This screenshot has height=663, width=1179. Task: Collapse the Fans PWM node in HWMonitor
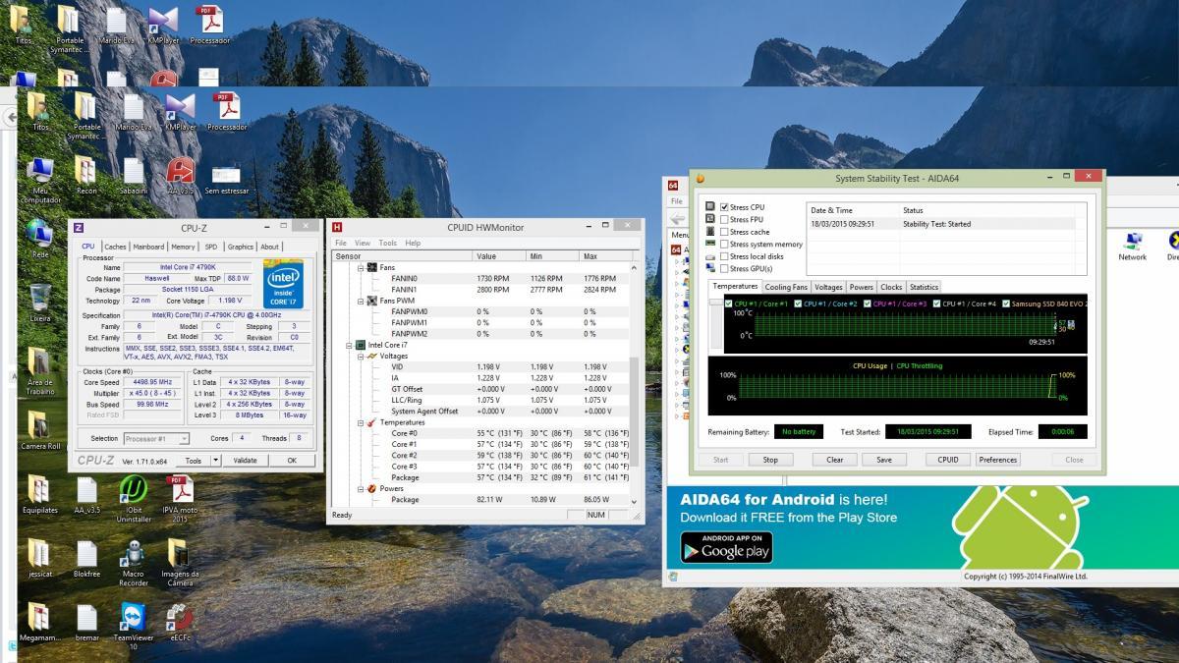360,301
